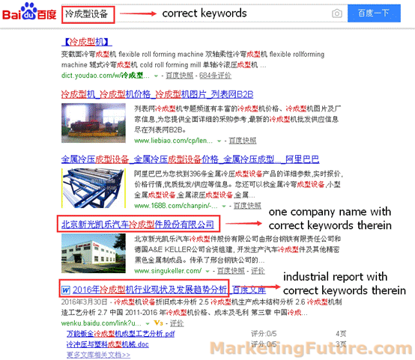Image resolution: width=415 pixels, height=360 pixels.
Task: Click the 4页 page count text
Action: (x=341, y=334)
